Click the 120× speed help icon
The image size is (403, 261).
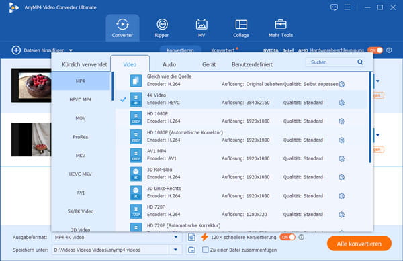point(301,237)
